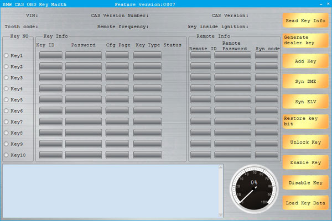Screen dimensions: 332x221
Task: Click the Remote ID field in Key1 row
Action: pos(200,55)
